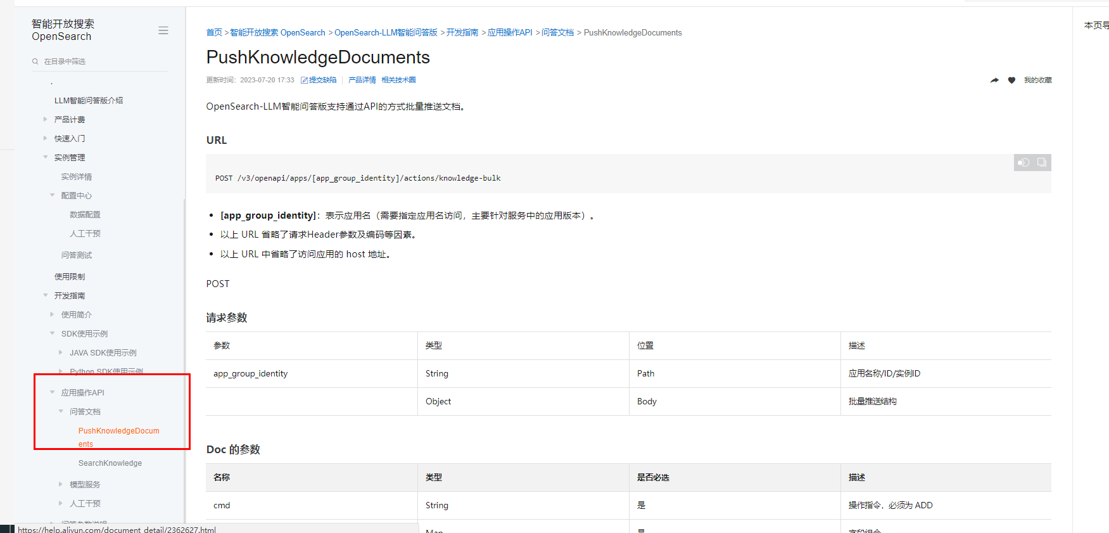Open 我的收藏 link
This screenshot has width=1109, height=533.
(1037, 80)
